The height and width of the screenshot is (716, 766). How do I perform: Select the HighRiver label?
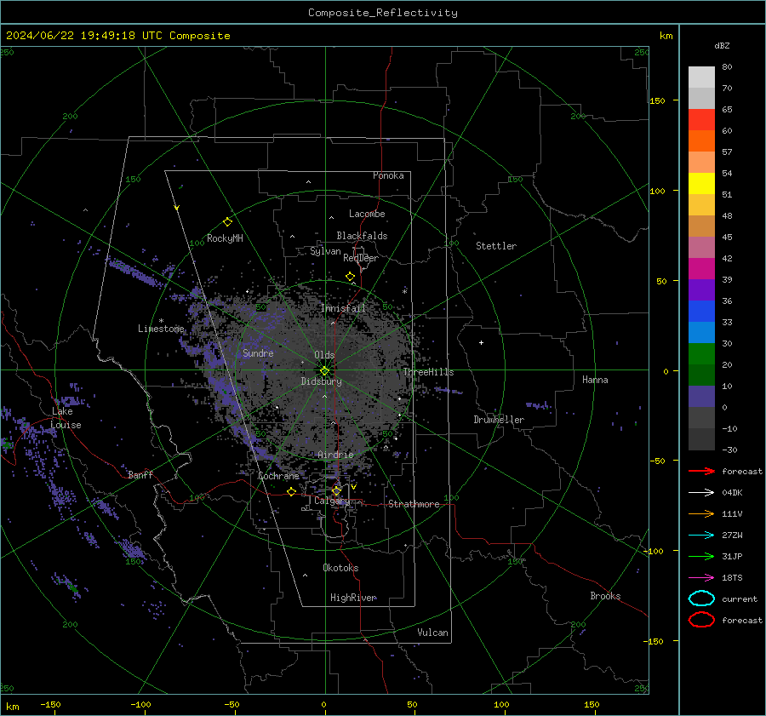[353, 598]
